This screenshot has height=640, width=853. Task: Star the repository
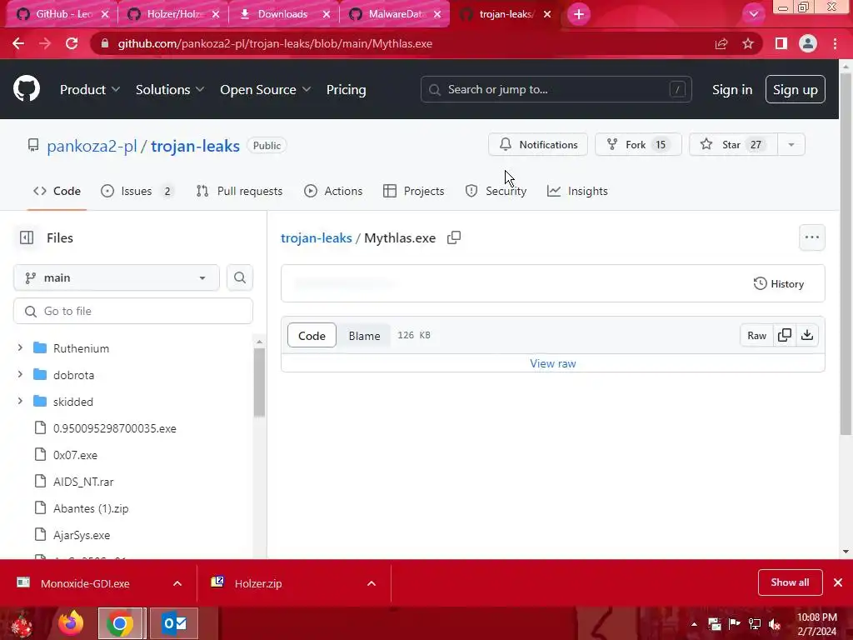tap(733, 145)
